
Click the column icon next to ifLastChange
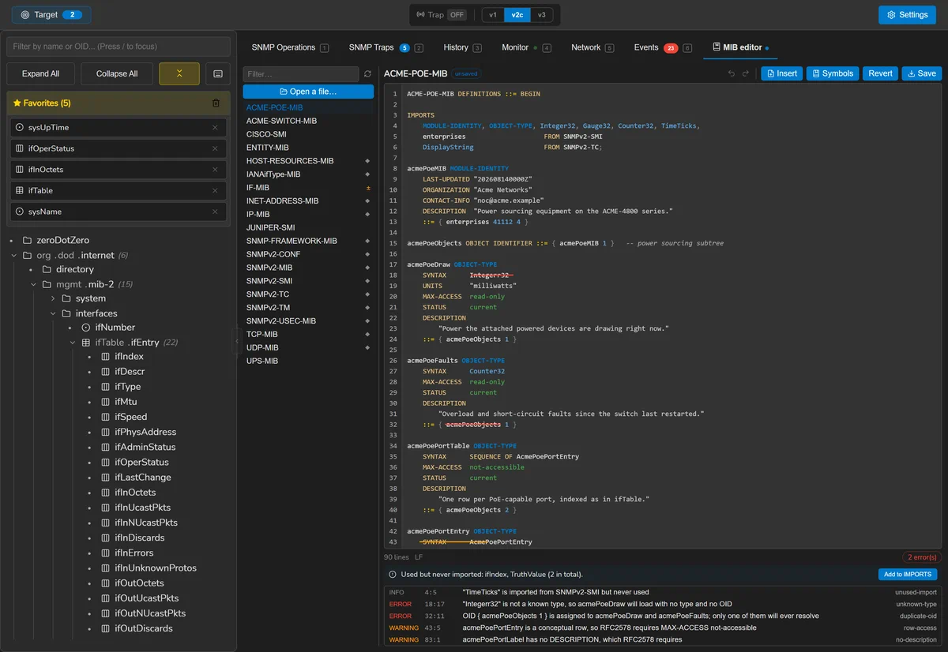(105, 478)
